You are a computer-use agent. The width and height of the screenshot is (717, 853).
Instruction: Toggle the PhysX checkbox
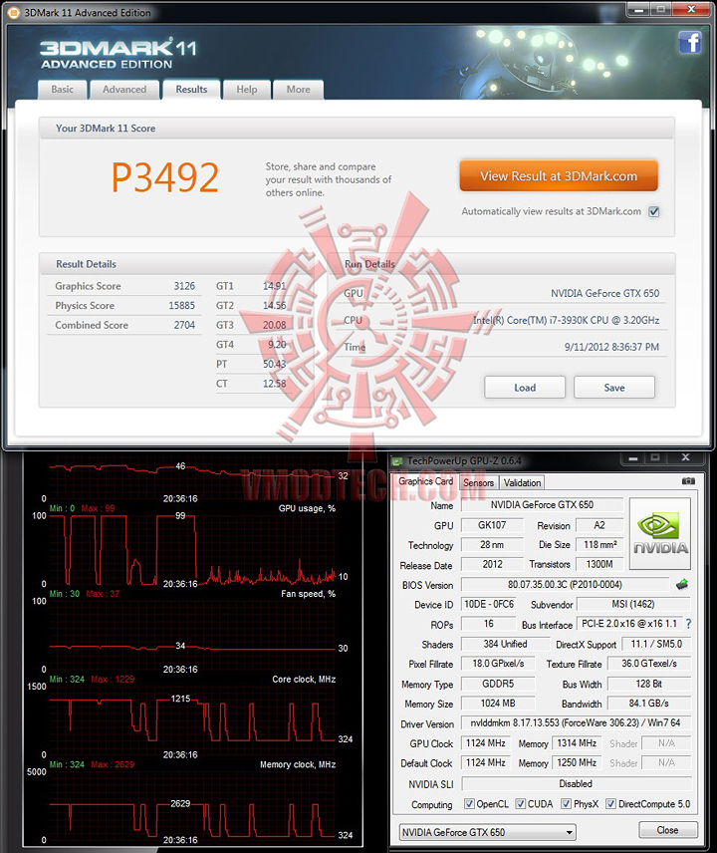566,803
